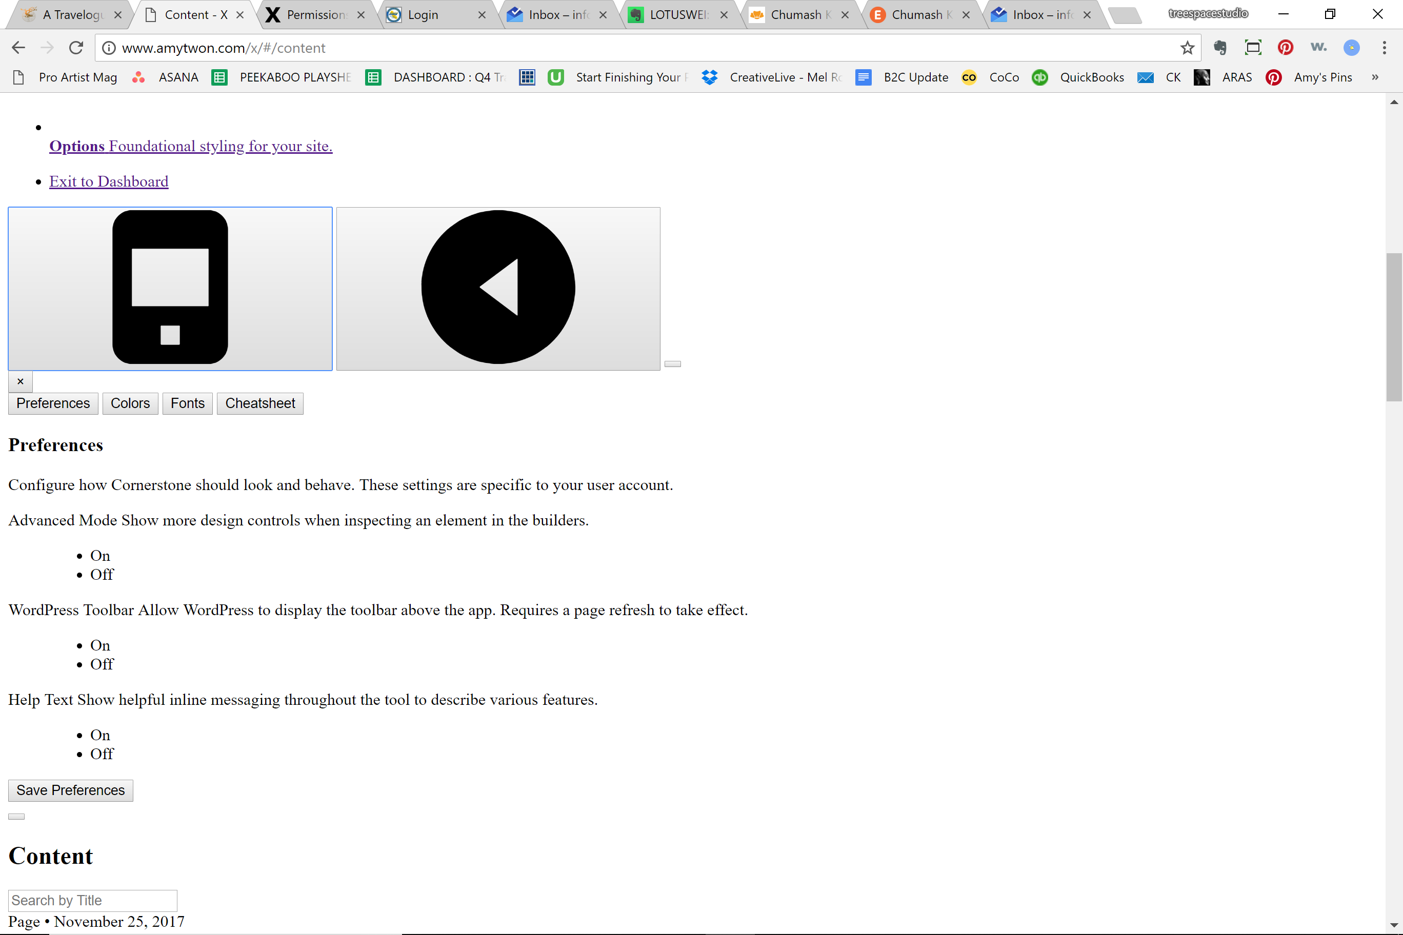
Task: Open the Chrome three-dot menu
Action: coord(1385,48)
